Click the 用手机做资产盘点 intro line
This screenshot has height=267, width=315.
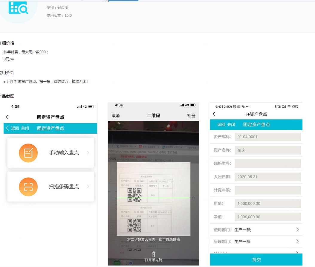(x=48, y=81)
